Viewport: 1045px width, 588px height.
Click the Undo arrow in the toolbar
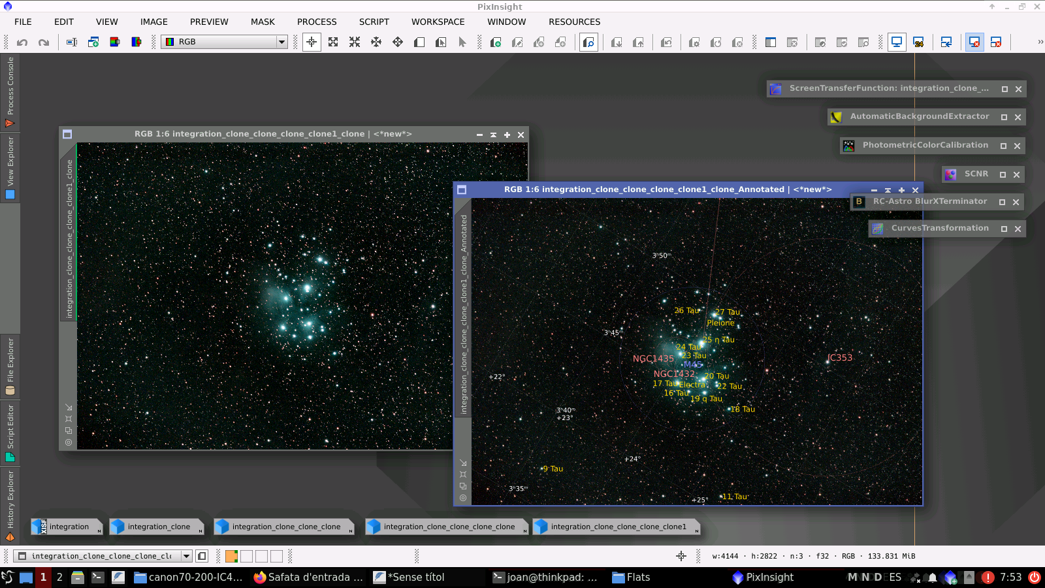[x=22, y=42]
